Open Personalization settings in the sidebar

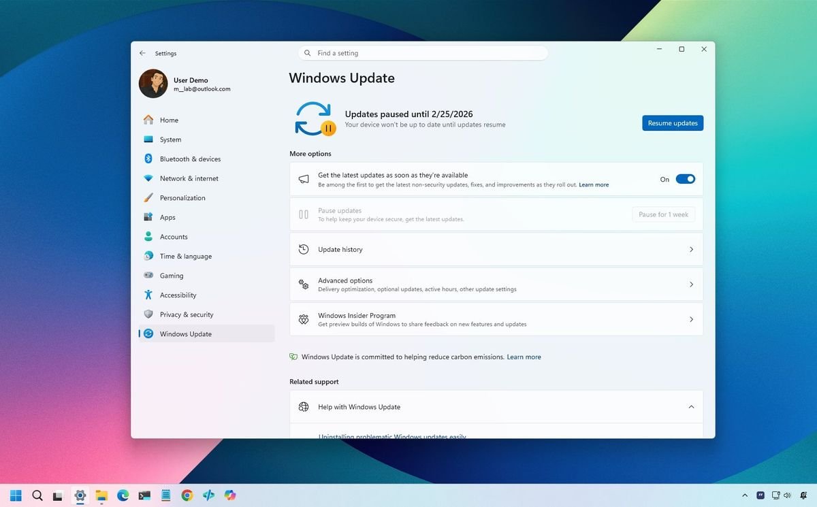pyautogui.click(x=182, y=197)
